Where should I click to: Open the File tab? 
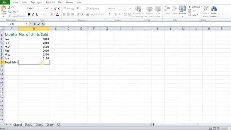[5, 2]
